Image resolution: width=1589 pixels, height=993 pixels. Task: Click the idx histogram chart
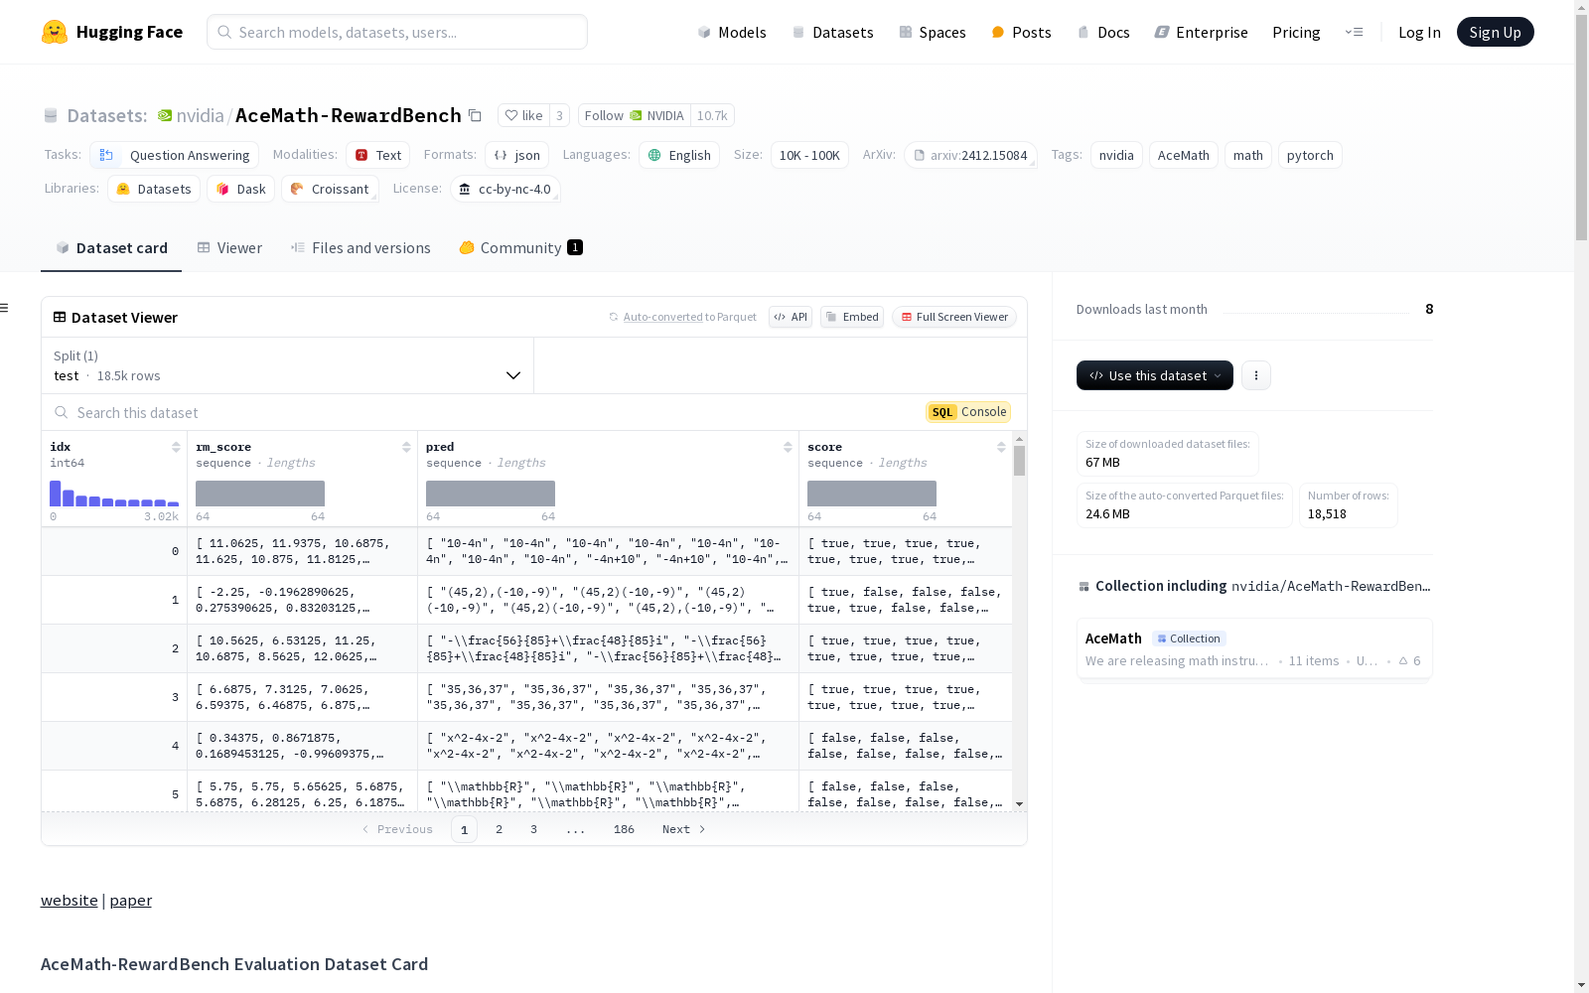click(x=114, y=494)
